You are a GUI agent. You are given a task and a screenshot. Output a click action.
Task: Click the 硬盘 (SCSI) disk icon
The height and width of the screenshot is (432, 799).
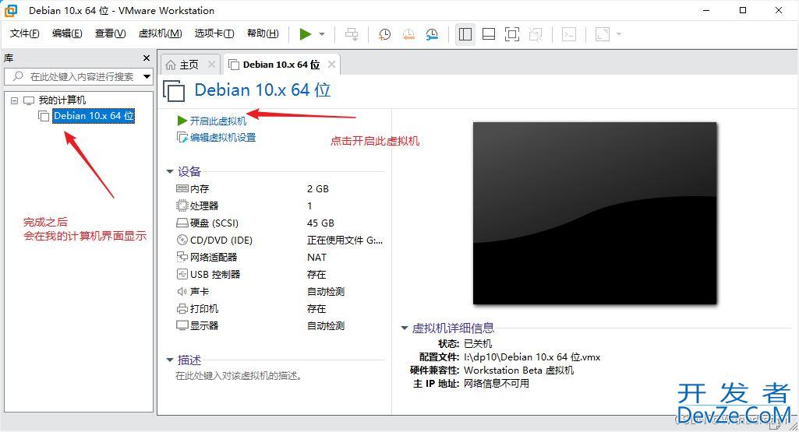point(182,223)
